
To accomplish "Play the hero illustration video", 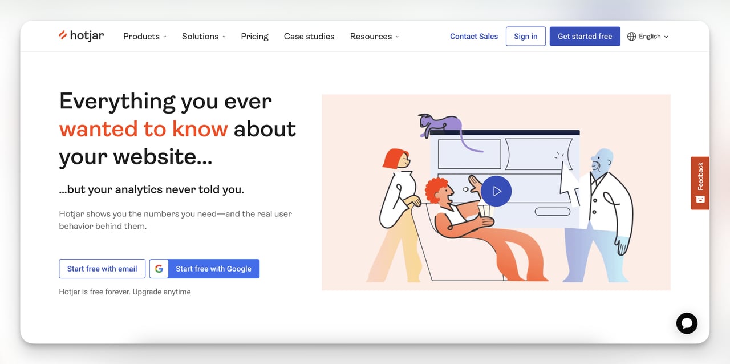I will coord(496,191).
